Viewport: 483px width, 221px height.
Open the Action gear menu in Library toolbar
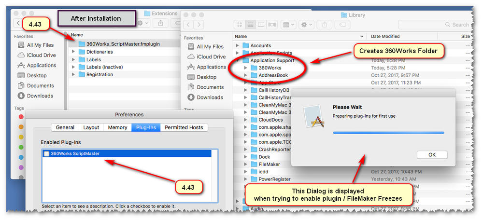click(x=307, y=25)
